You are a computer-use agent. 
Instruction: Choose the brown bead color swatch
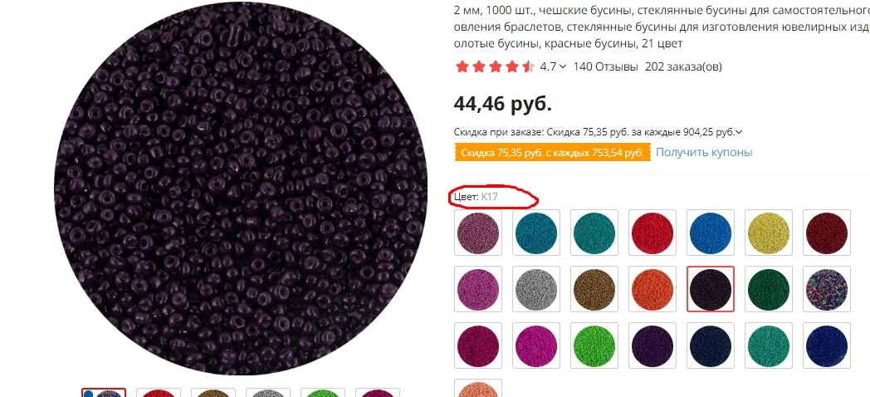(594, 289)
